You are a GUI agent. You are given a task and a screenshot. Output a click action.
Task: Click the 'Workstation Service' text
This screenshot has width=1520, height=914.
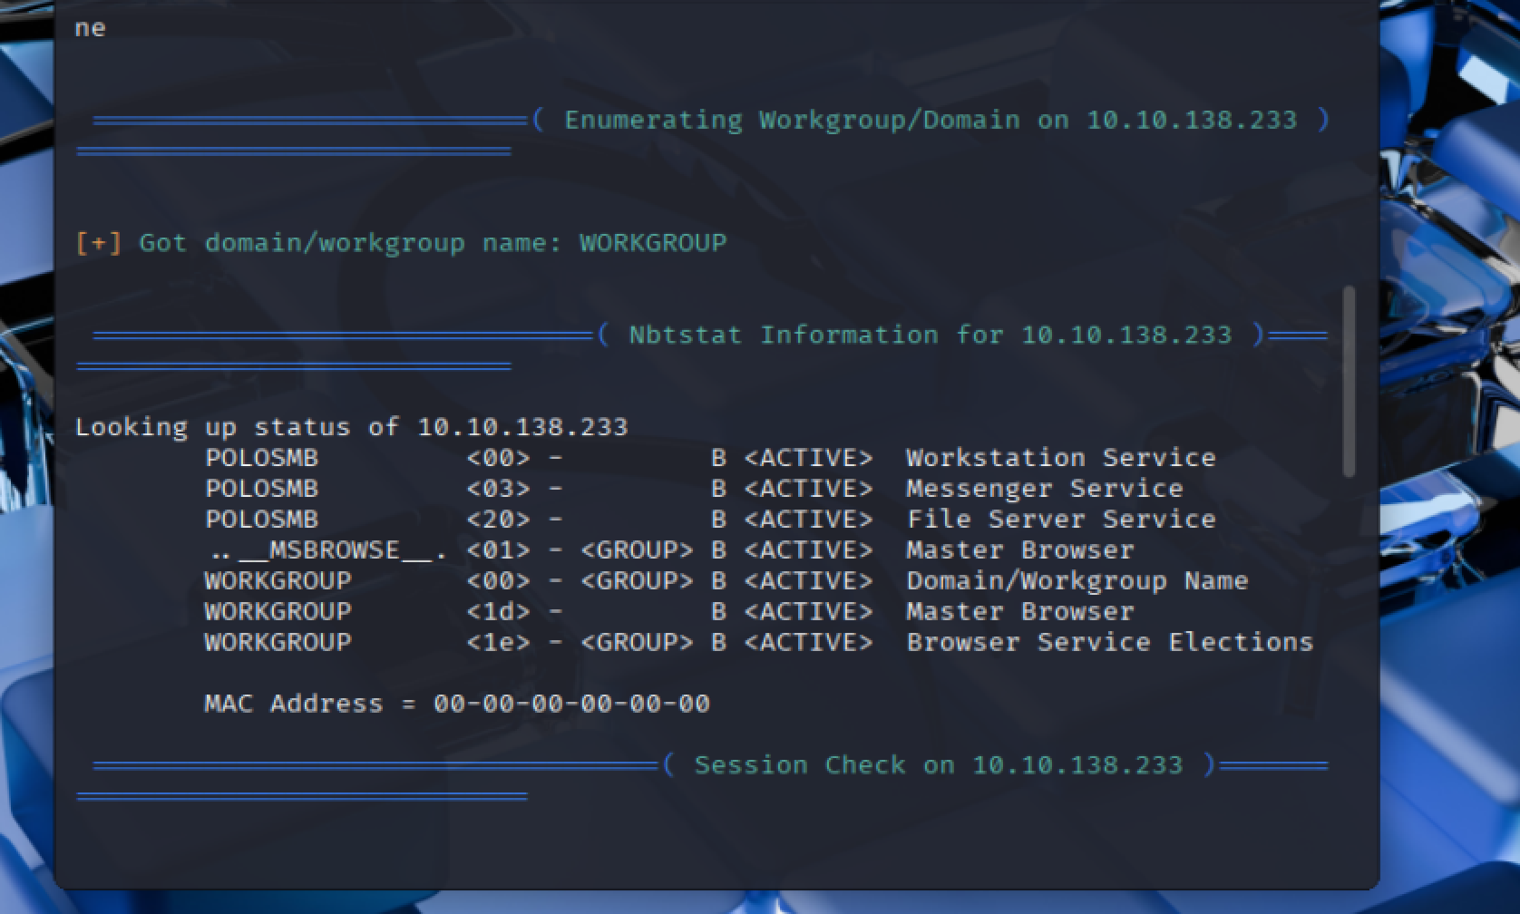coord(1060,458)
